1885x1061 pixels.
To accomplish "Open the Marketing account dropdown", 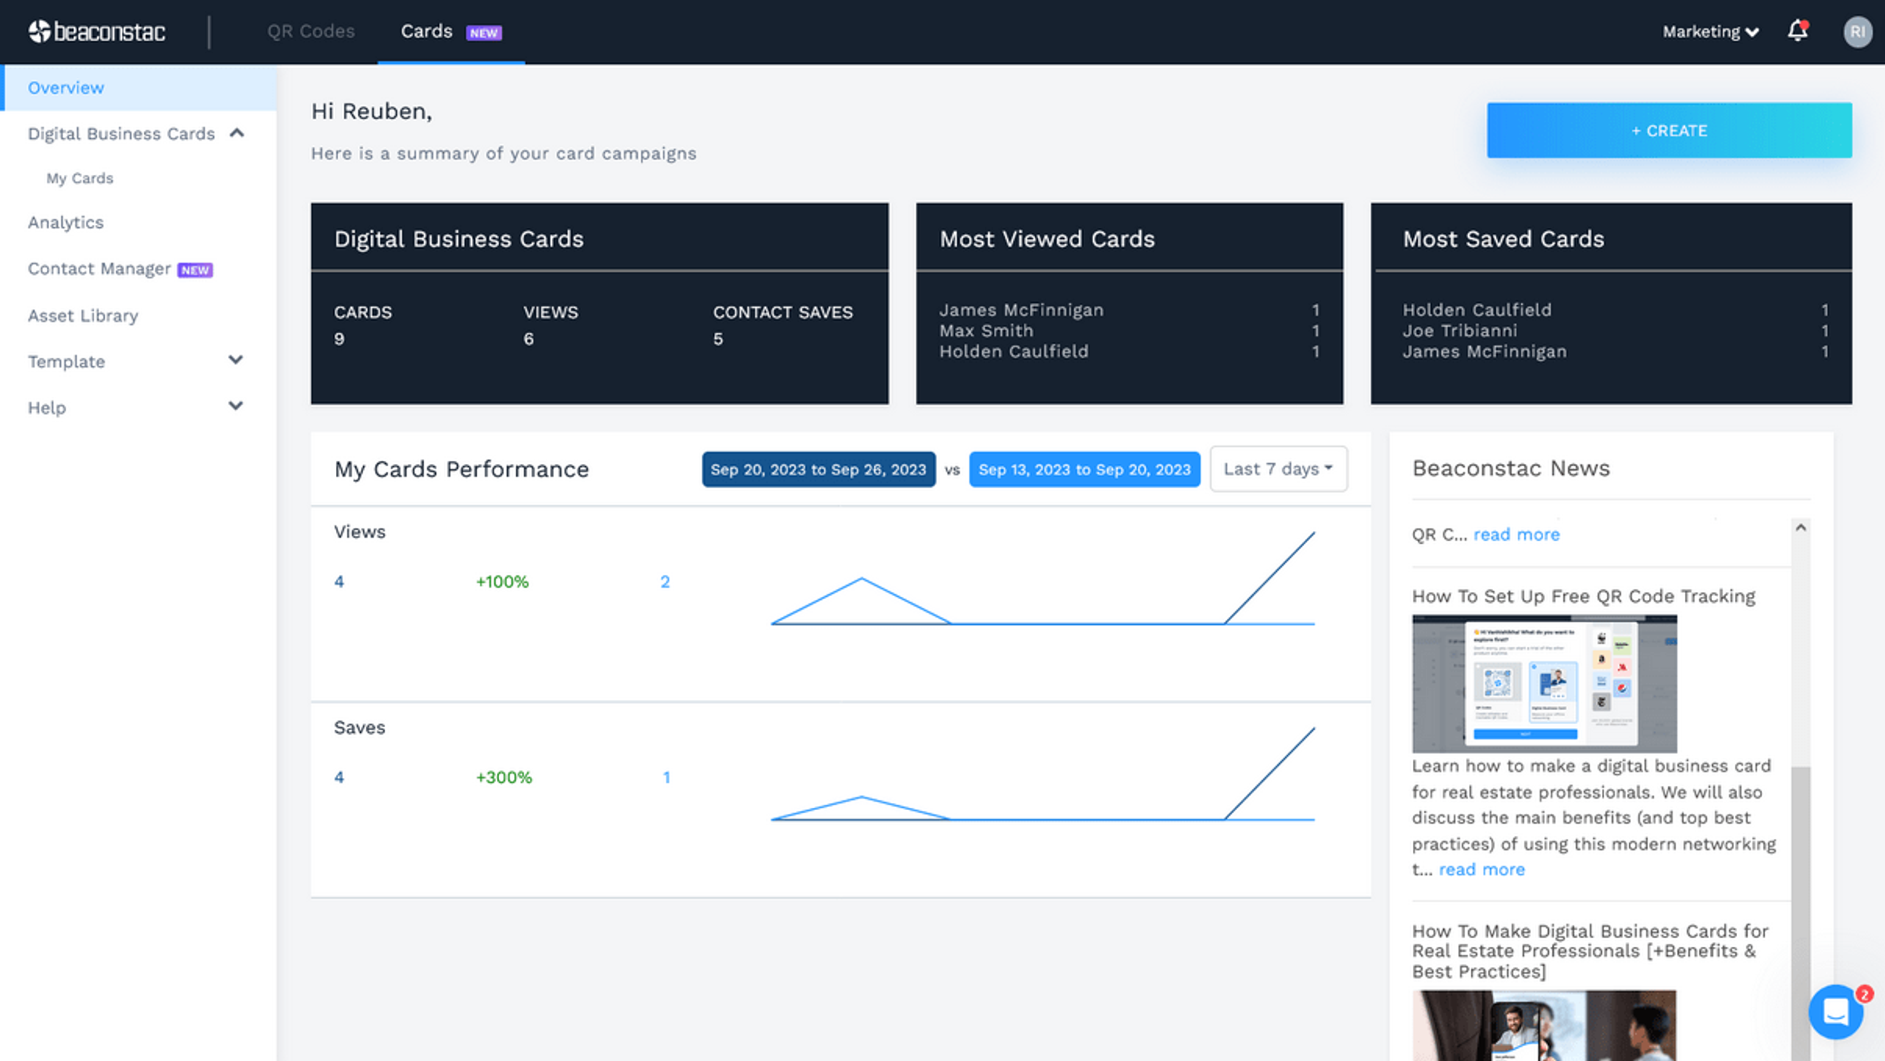I will point(1709,31).
